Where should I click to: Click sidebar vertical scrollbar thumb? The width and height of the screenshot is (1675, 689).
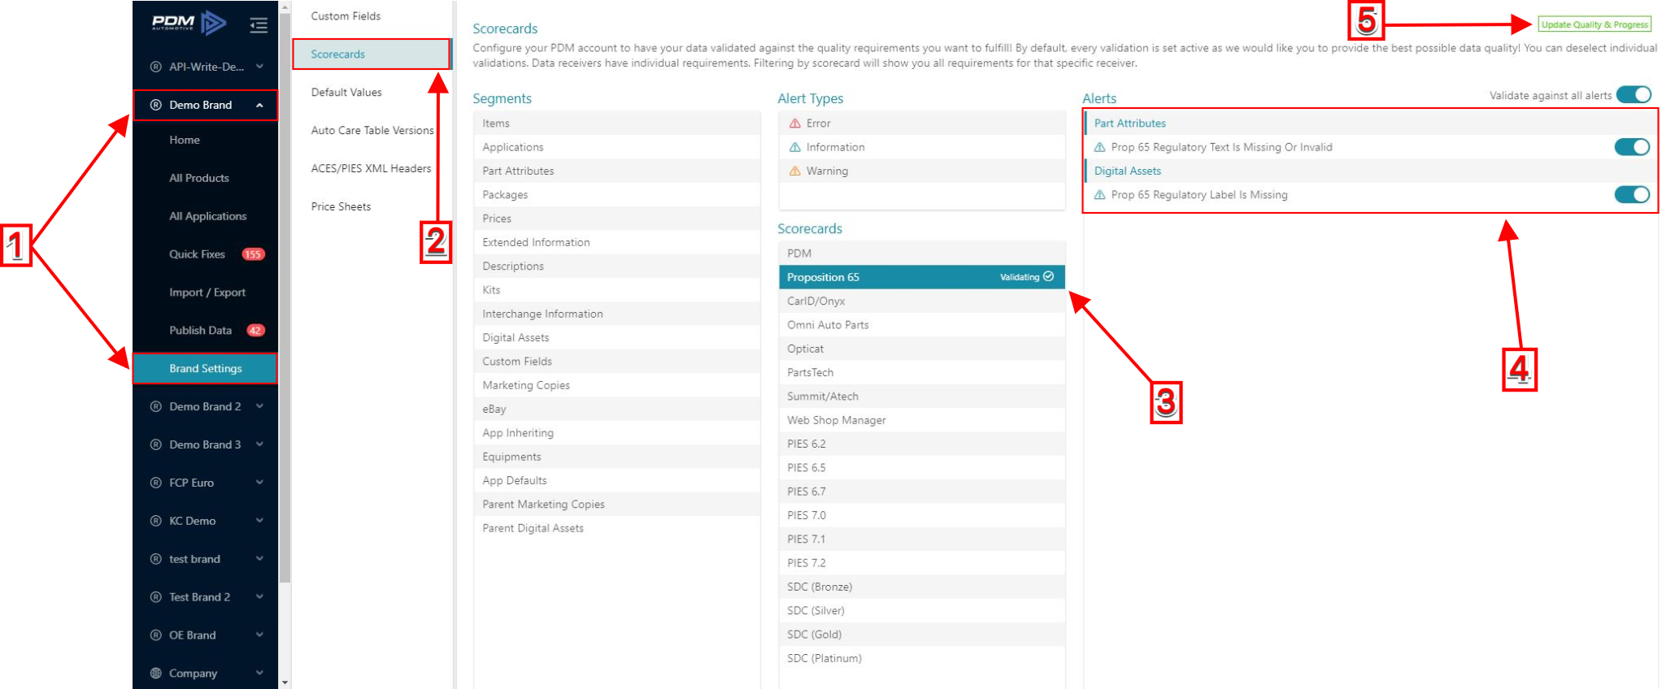coord(285,297)
